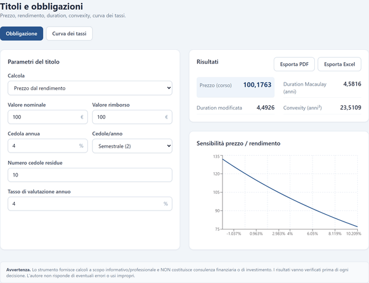Click the Cedole/anno dropdown chevron arrow

coord(169,146)
